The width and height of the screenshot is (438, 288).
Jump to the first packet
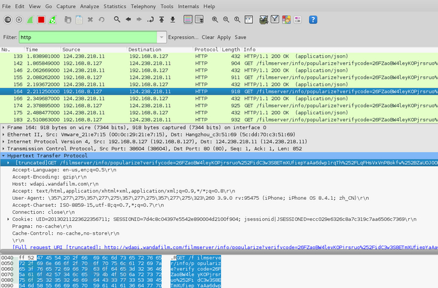(161, 20)
